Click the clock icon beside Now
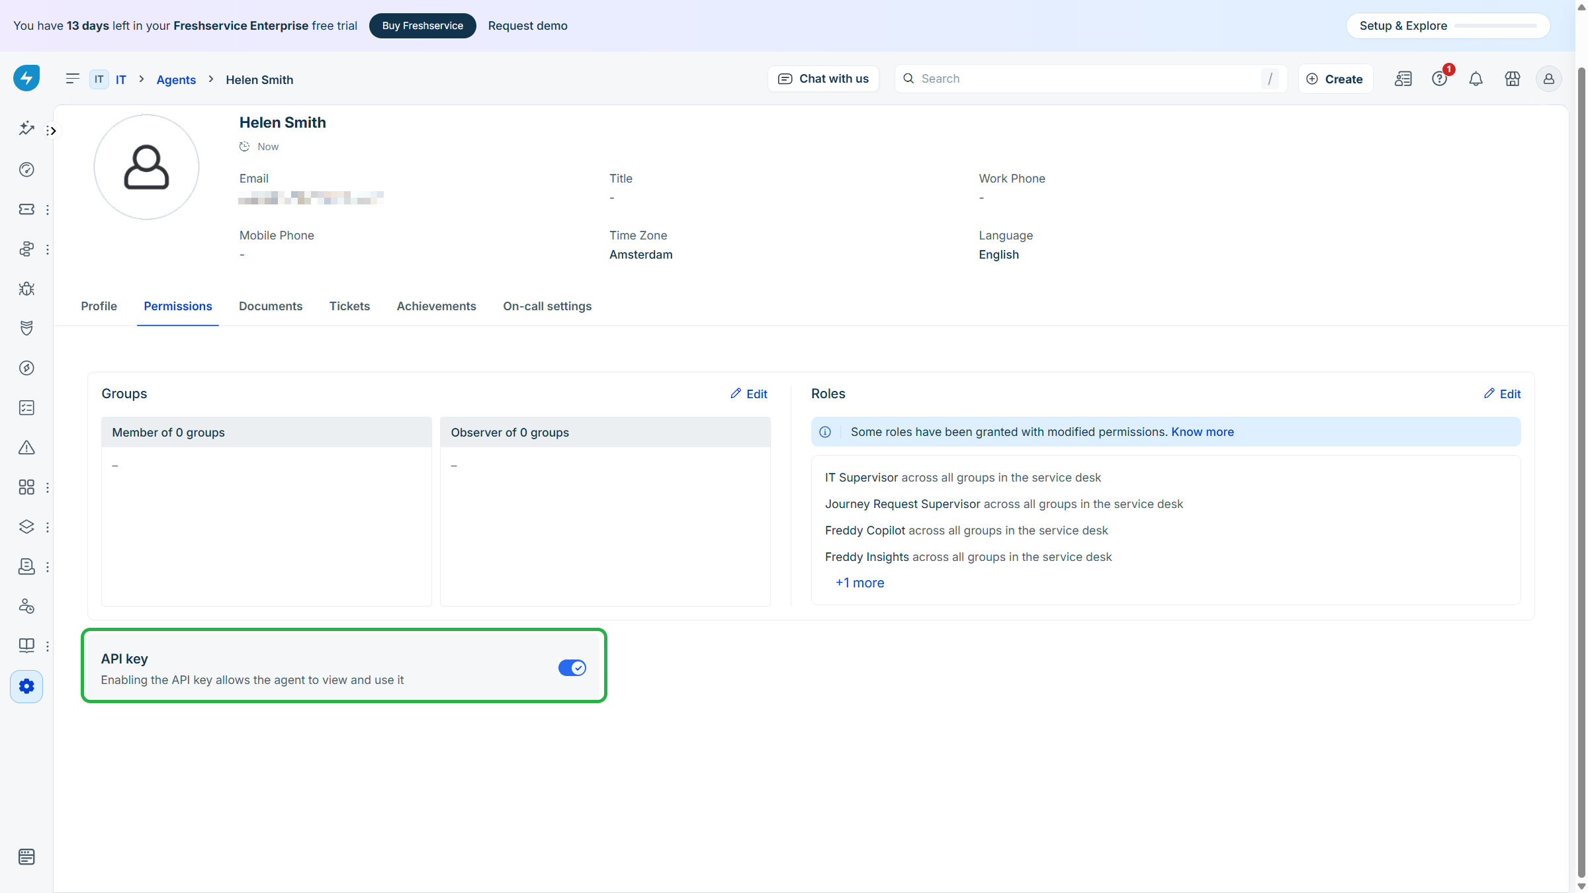Viewport: 1588px width, 893px height. 244,147
